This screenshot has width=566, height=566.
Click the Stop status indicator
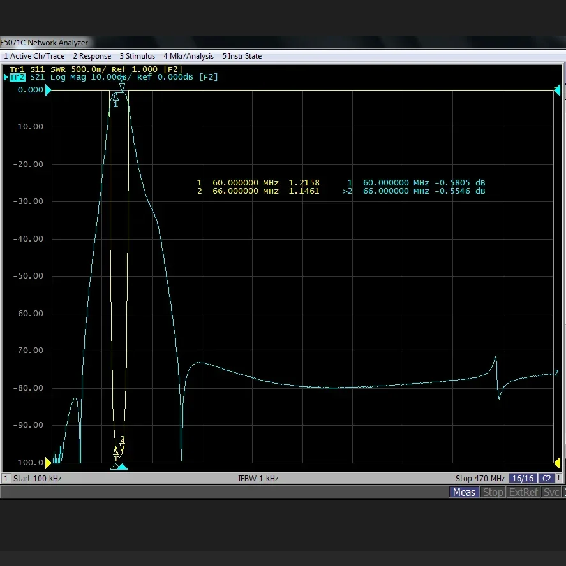pyautogui.click(x=493, y=492)
